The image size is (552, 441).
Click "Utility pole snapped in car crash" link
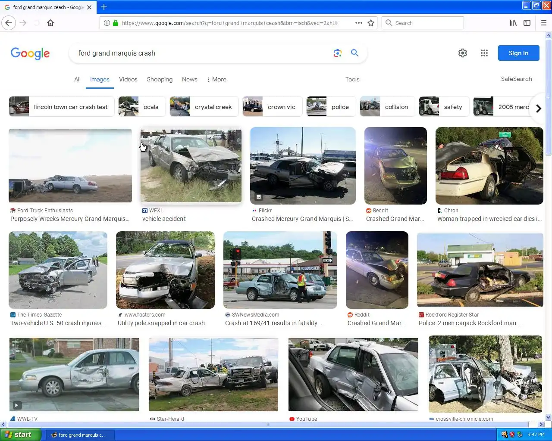[x=161, y=323]
